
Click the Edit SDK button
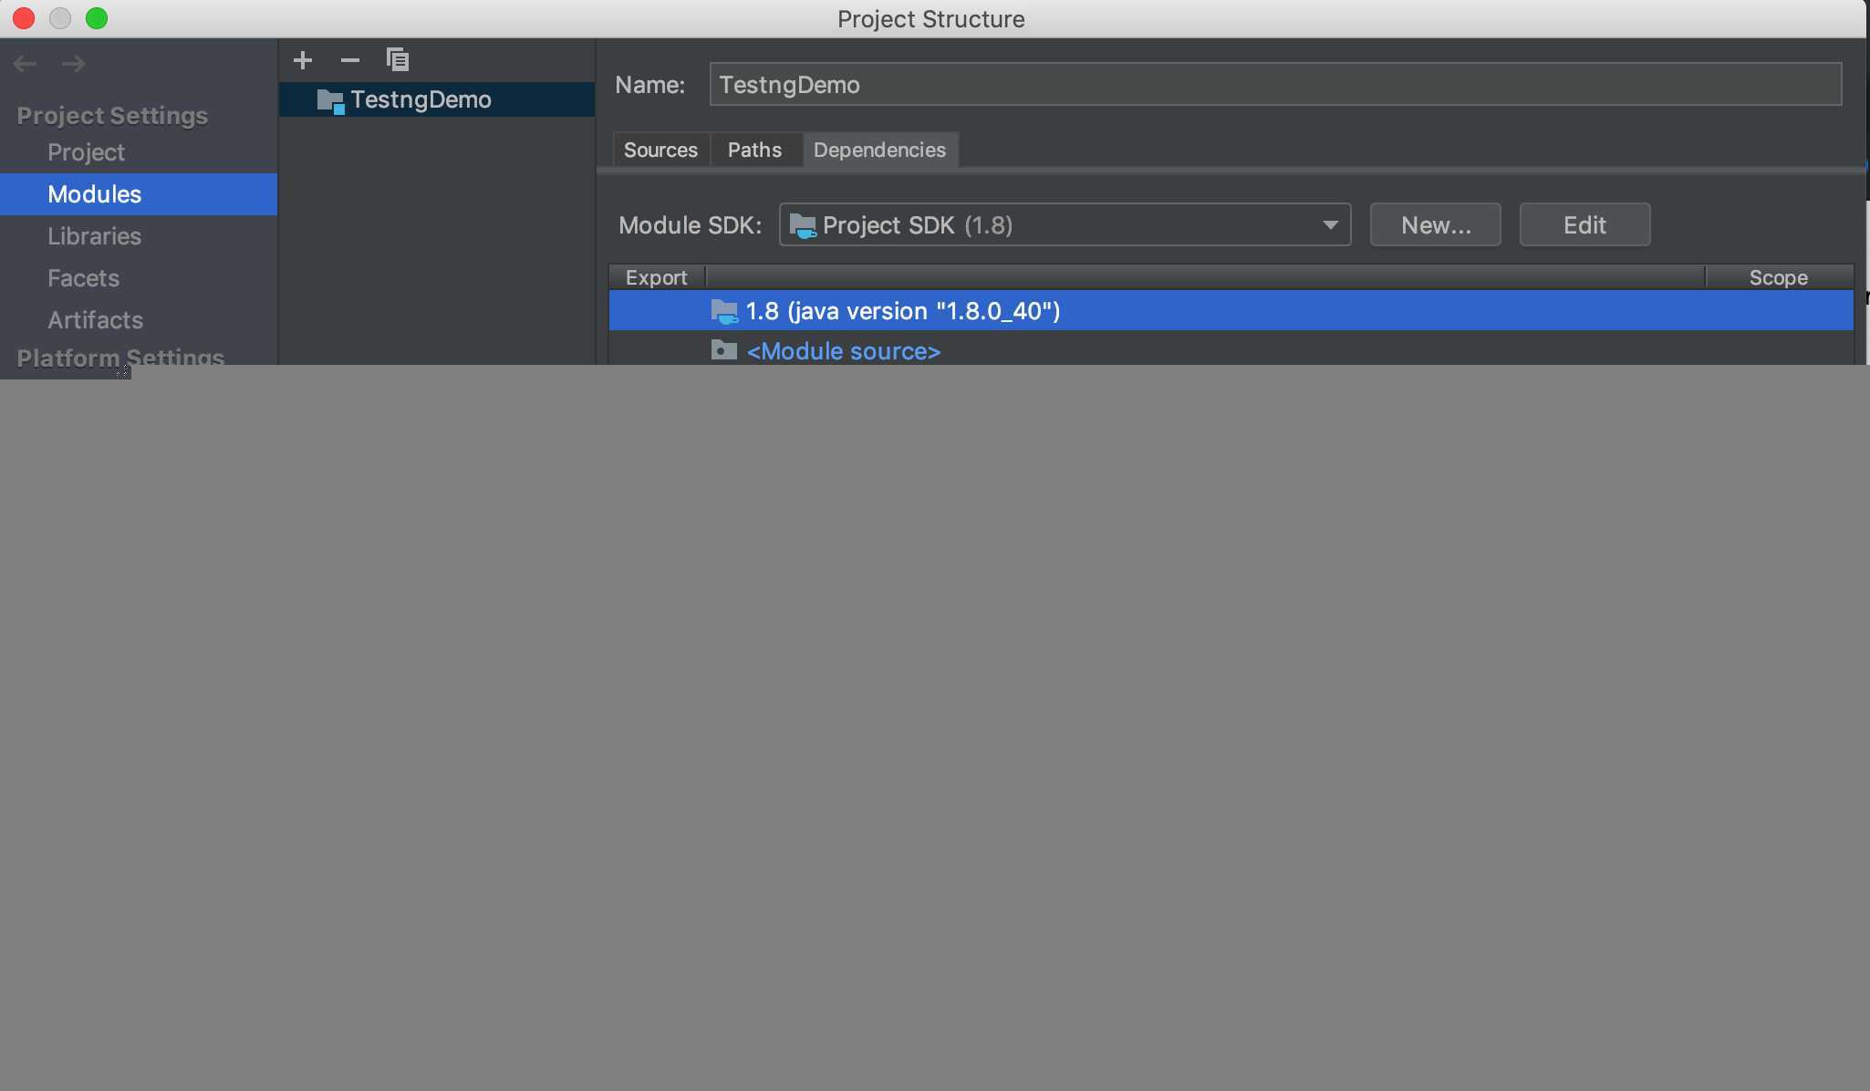(x=1584, y=225)
